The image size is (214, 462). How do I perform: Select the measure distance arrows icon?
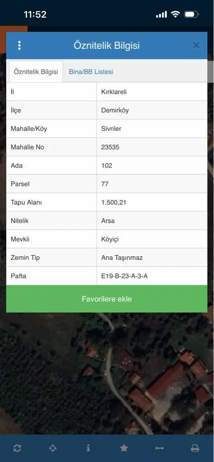click(x=159, y=448)
